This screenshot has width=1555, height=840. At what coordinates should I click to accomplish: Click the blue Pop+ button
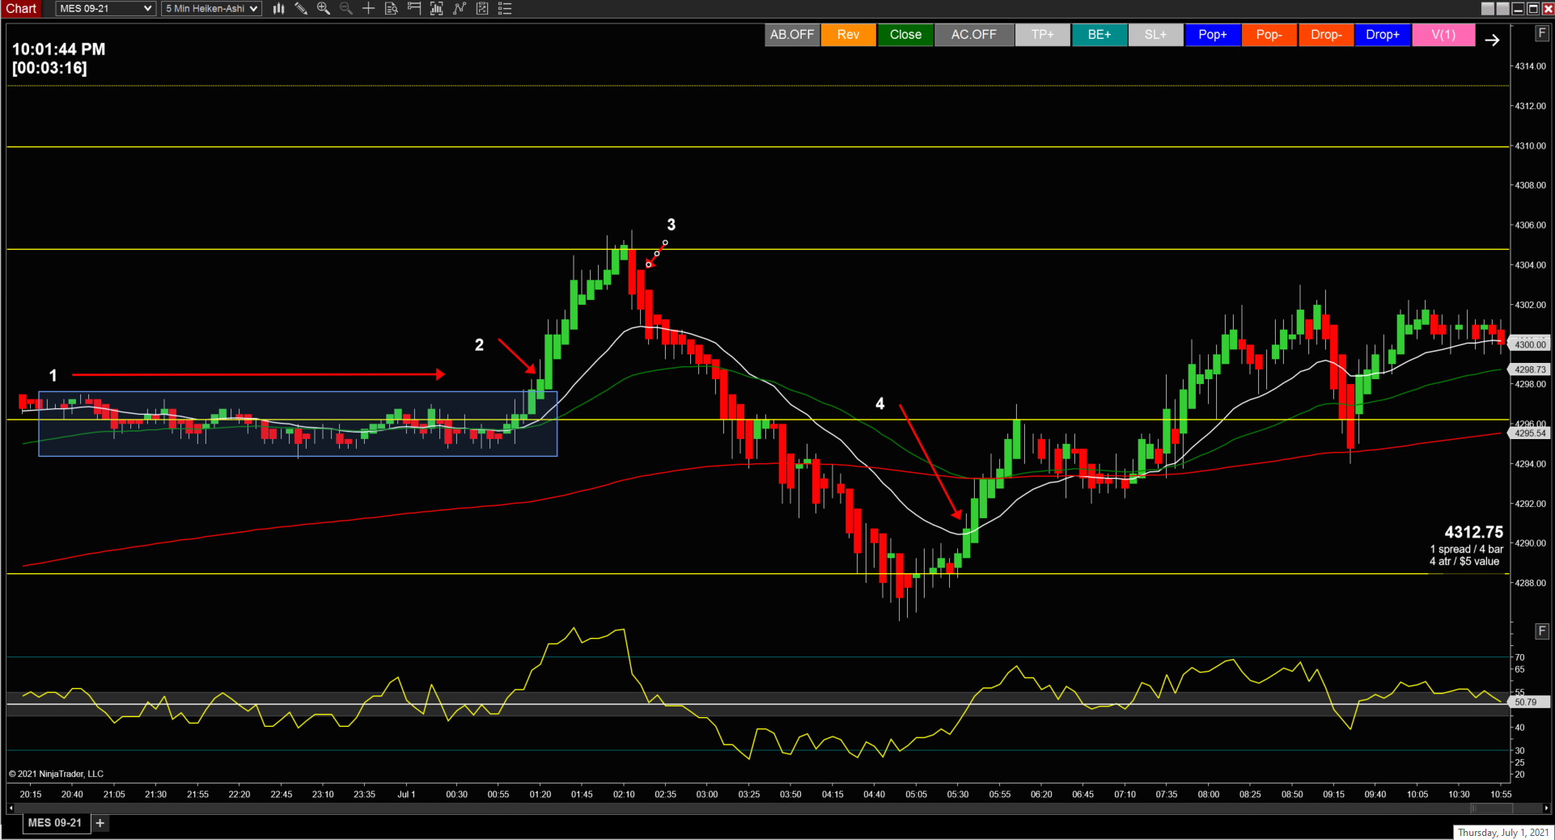pyautogui.click(x=1213, y=35)
